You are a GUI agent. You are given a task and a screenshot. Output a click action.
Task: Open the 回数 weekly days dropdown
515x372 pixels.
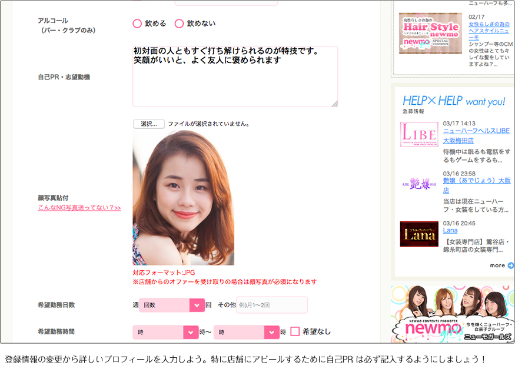tap(171, 305)
